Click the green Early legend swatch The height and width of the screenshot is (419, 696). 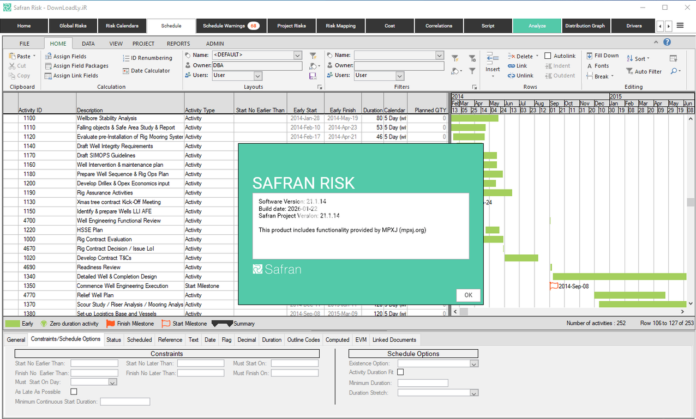[x=13, y=324]
